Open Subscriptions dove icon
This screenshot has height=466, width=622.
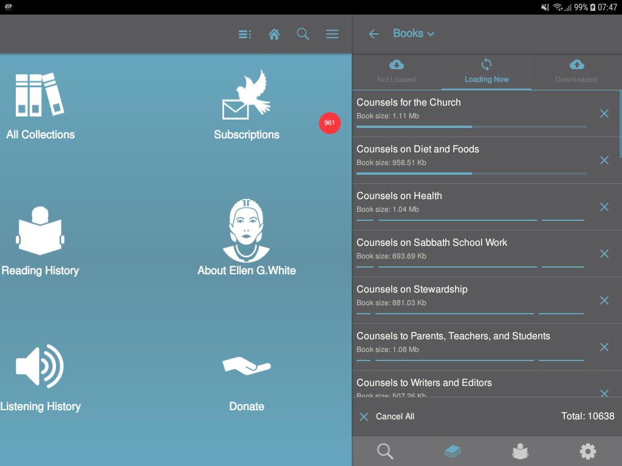coord(246,93)
